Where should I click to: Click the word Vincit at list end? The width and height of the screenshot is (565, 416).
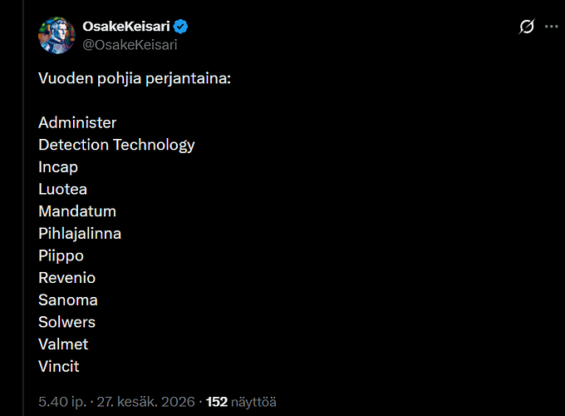[x=59, y=367]
